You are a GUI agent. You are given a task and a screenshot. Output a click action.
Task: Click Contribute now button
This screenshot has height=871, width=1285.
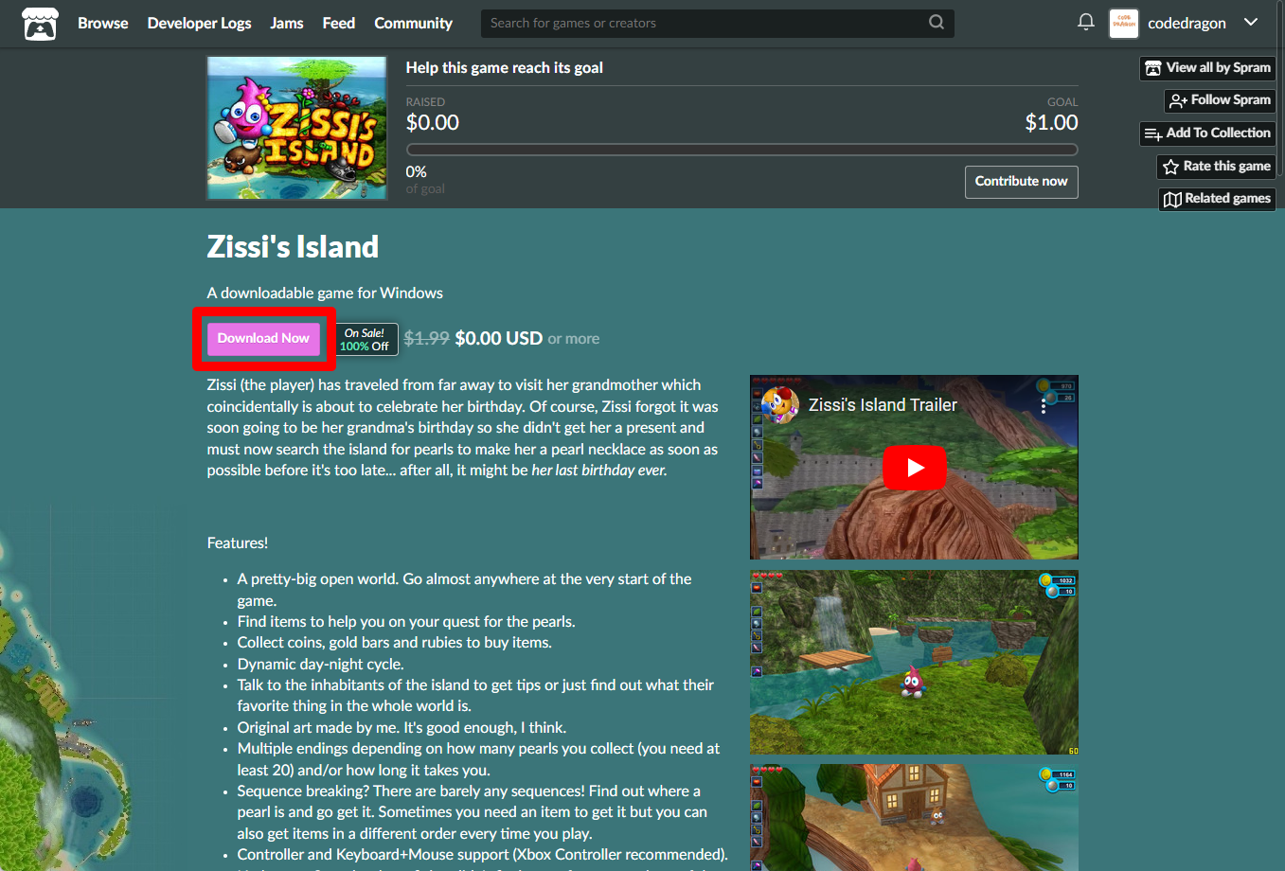[x=1021, y=182]
